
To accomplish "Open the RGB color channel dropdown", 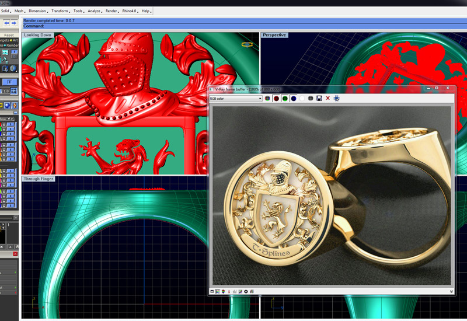I will coord(236,99).
